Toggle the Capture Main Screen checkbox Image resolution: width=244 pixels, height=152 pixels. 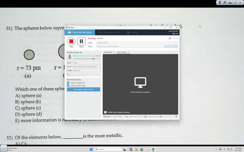coord(68,85)
